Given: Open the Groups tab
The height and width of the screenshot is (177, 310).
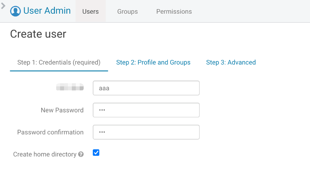Looking at the screenshot, I should pos(127,11).
